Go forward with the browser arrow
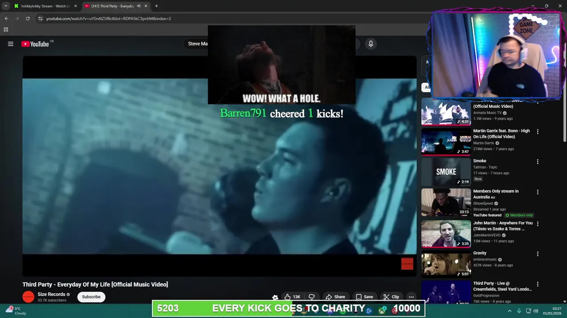This screenshot has width=567, height=318. [17, 19]
